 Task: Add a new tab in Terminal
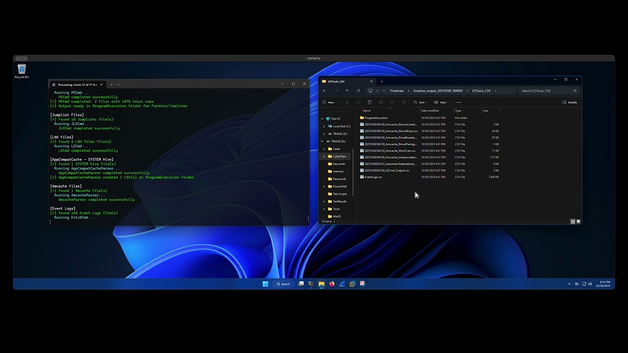111,84
